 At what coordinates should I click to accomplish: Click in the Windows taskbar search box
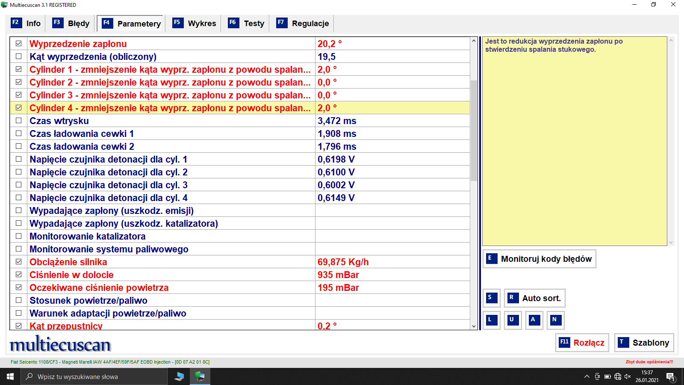coord(94,376)
